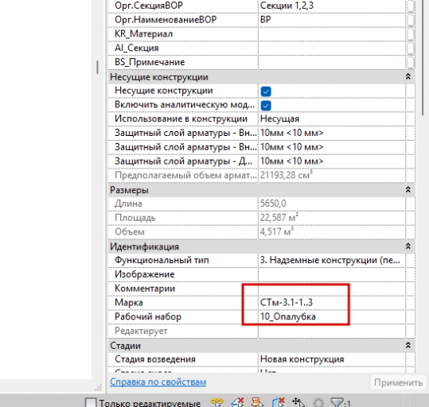Toggle the Select Links status bar icon
Image resolution: width=429 pixels, height=407 pixels.
click(x=217, y=402)
